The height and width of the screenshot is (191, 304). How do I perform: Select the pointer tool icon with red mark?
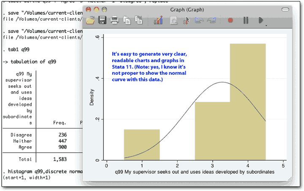[186, 20]
